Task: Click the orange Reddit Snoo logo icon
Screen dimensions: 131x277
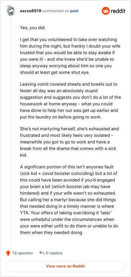Action: 106,11
